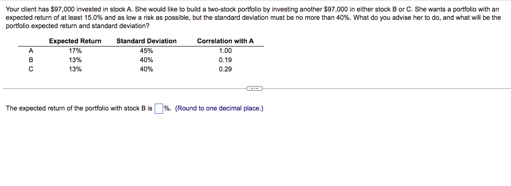Click stock C row label
Image resolution: width=511 pixels, height=186 pixels.
(30, 69)
